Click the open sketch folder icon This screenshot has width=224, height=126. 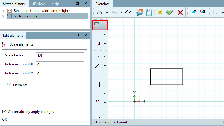(139, 12)
